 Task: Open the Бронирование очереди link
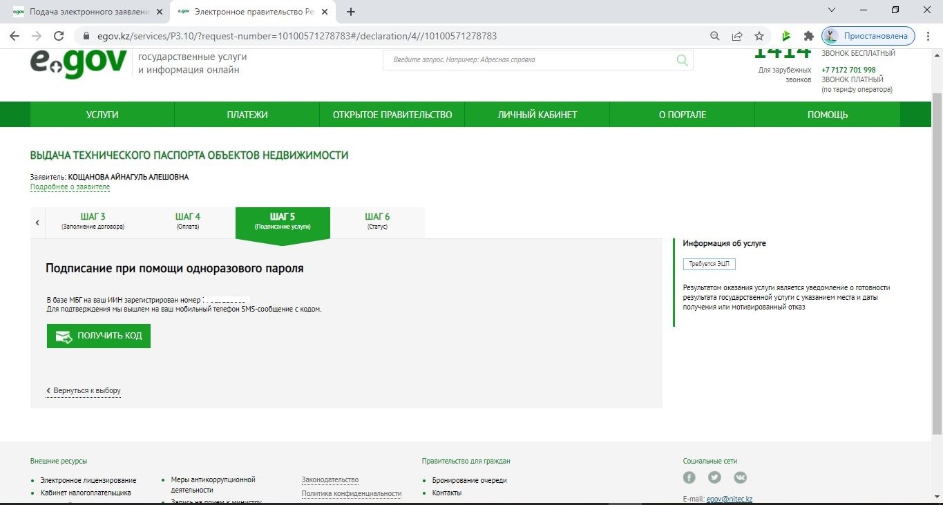click(x=469, y=480)
